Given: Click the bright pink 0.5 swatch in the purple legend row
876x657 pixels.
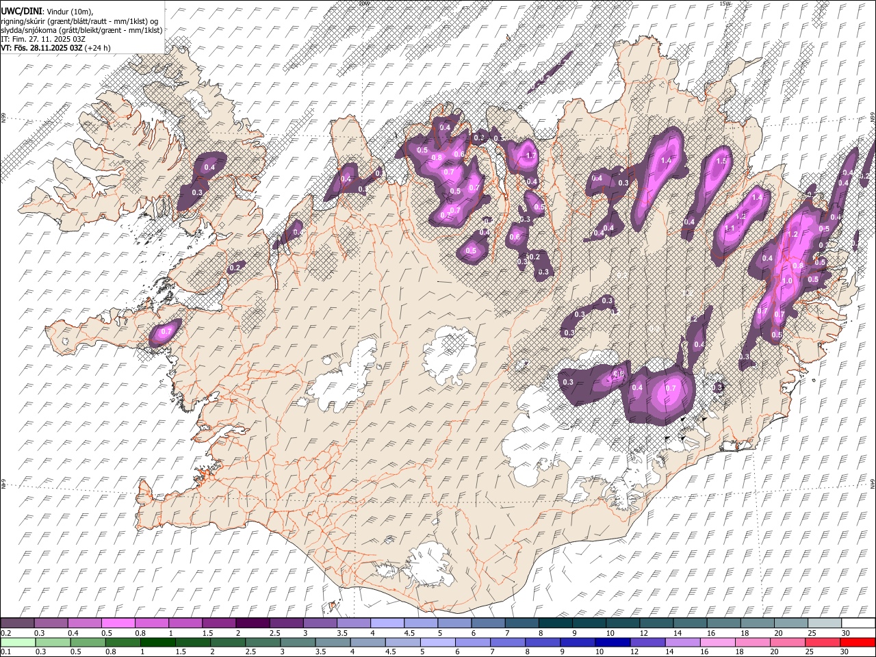Looking at the screenshot, I should pos(118,623).
